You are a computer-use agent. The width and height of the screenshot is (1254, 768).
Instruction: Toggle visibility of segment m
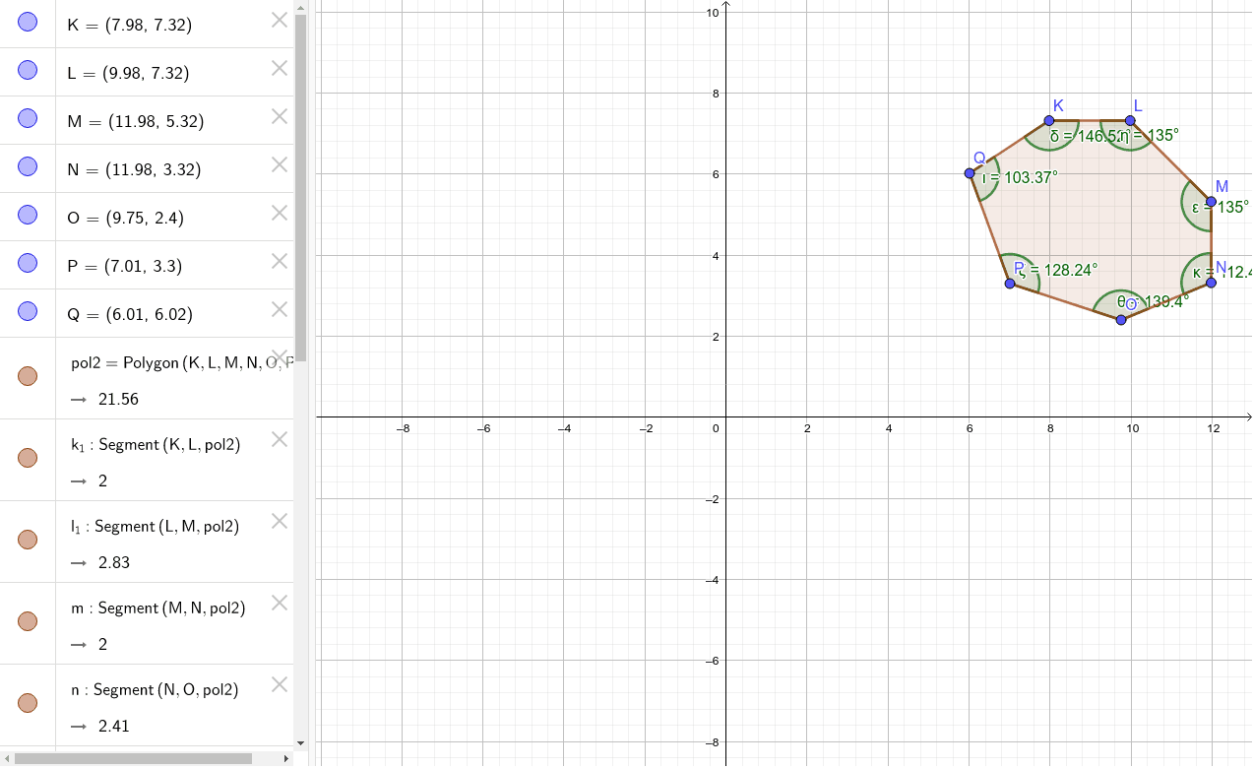tap(28, 621)
